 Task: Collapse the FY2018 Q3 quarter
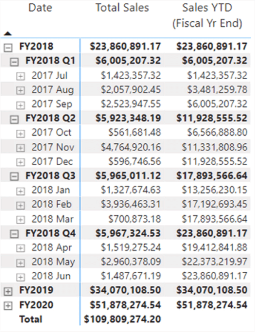tap(14, 176)
